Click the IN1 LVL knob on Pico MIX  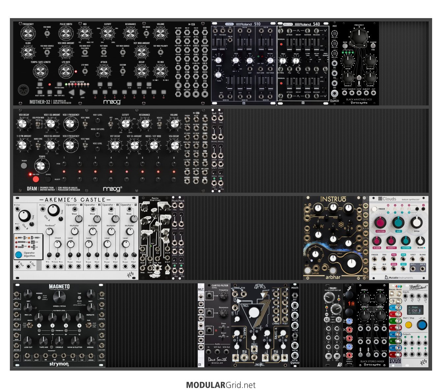coord(335,33)
